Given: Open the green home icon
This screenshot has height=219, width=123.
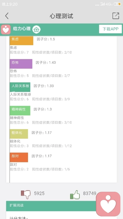Looking at the screenshot, I should click(x=36, y=30).
